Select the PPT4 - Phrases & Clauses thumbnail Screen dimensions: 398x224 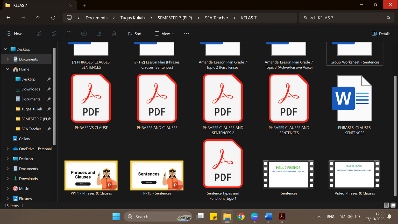coord(91,176)
